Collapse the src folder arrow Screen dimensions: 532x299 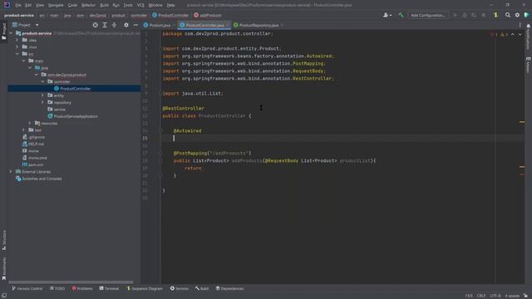click(17, 54)
